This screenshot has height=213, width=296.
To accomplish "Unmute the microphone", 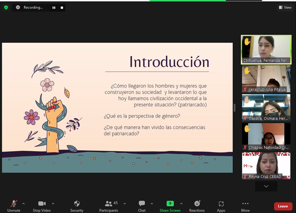I will tap(14, 206).
